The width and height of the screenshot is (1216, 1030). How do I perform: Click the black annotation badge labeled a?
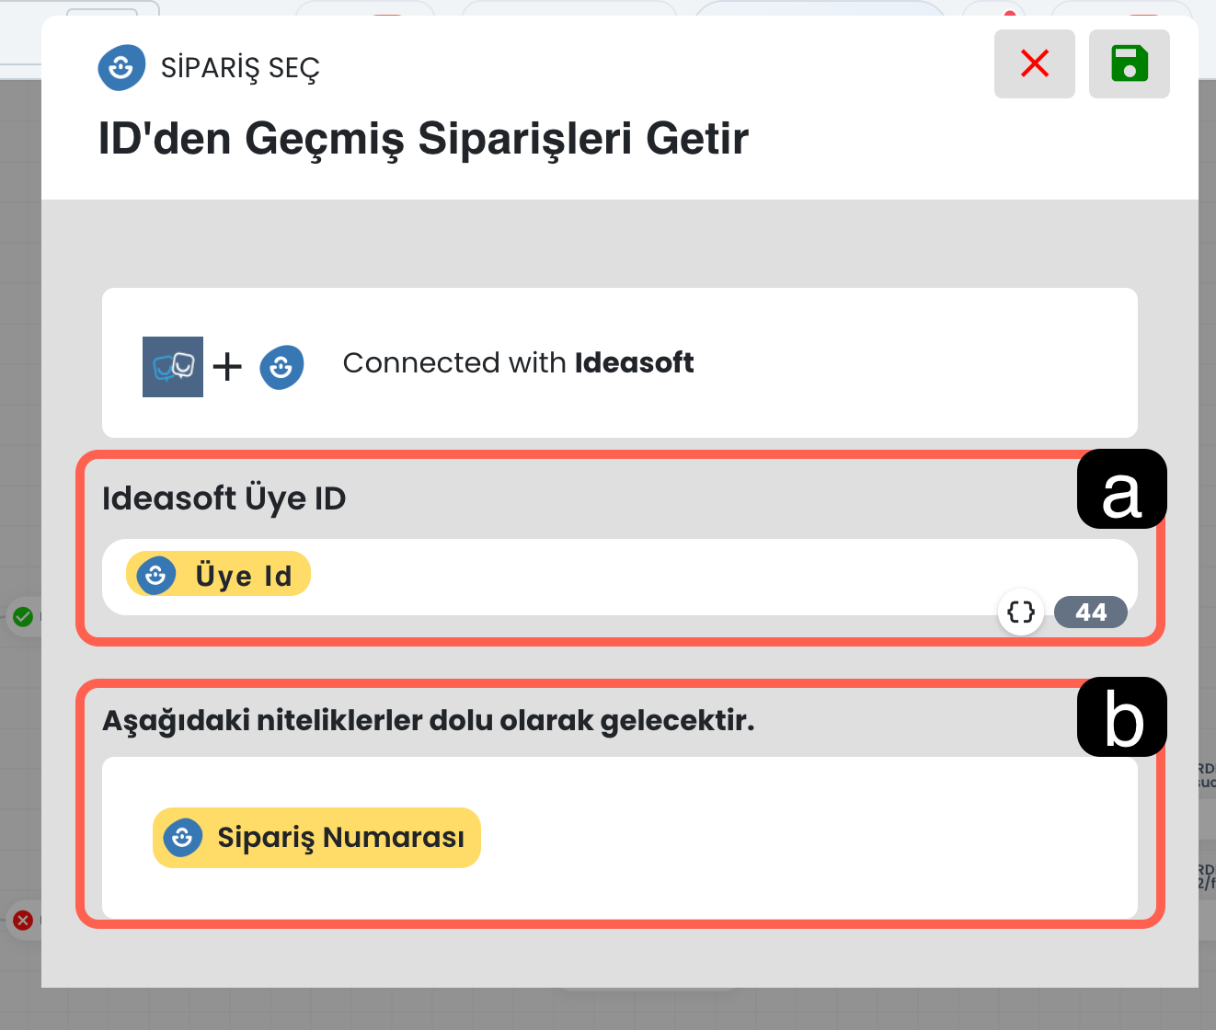tap(1121, 489)
